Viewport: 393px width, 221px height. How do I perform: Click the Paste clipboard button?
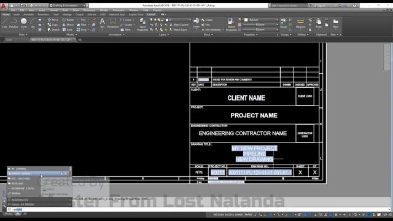319,23
